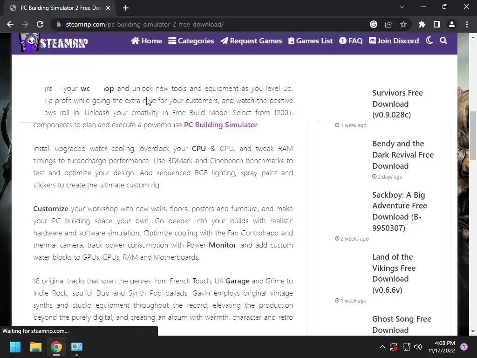Open the volume speaker icon
This screenshot has height=358, width=477.
tap(418, 347)
